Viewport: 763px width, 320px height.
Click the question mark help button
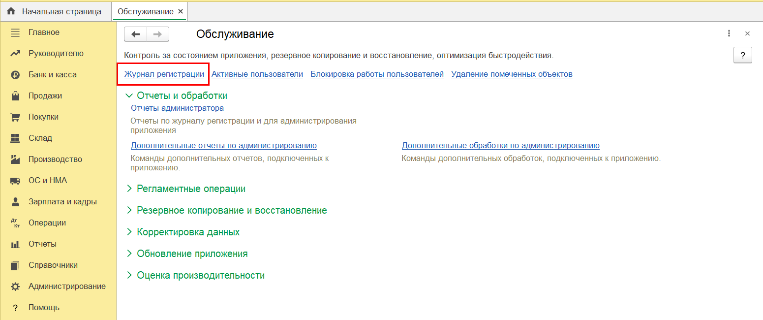(742, 55)
